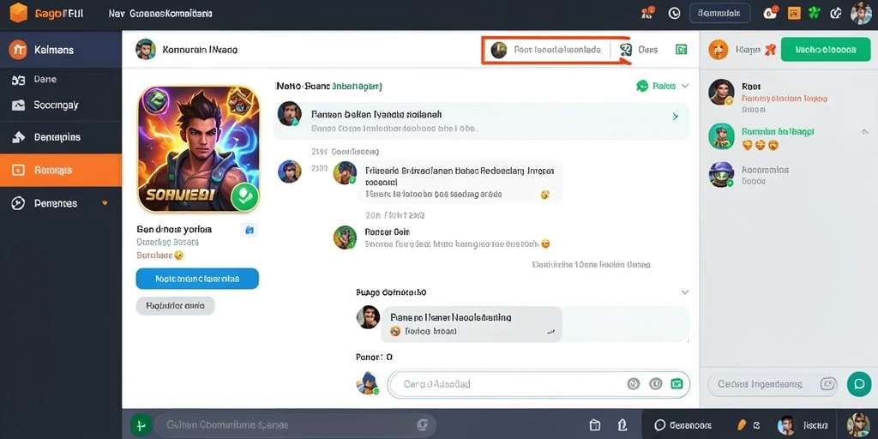Viewport: 878px width, 439px height.
Task: Click the green clover icon in top bar
Action: click(x=815, y=13)
